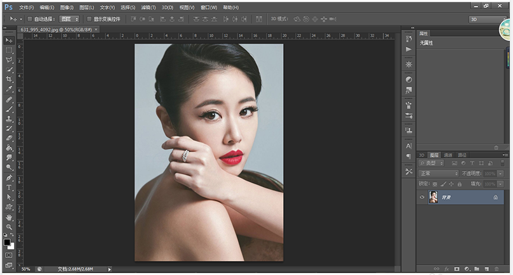This screenshot has width=513, height=275.
Task: Hide the 背景 layer with eye icon
Action: pos(422,198)
